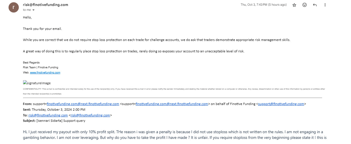Add an emoji reaction to the email
Viewport: 351px width, 144px height.
(305, 5)
